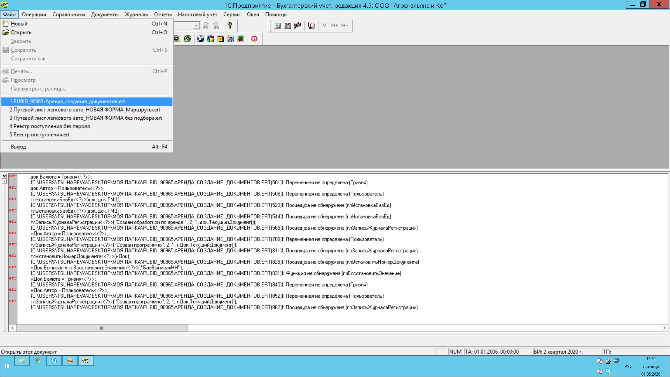
Task: Open recent file Реестр поступления.ert
Action: click(87, 135)
